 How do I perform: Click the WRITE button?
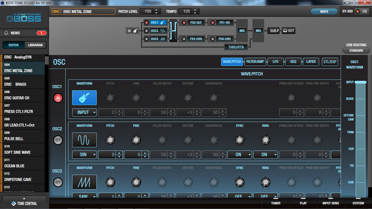point(324,11)
